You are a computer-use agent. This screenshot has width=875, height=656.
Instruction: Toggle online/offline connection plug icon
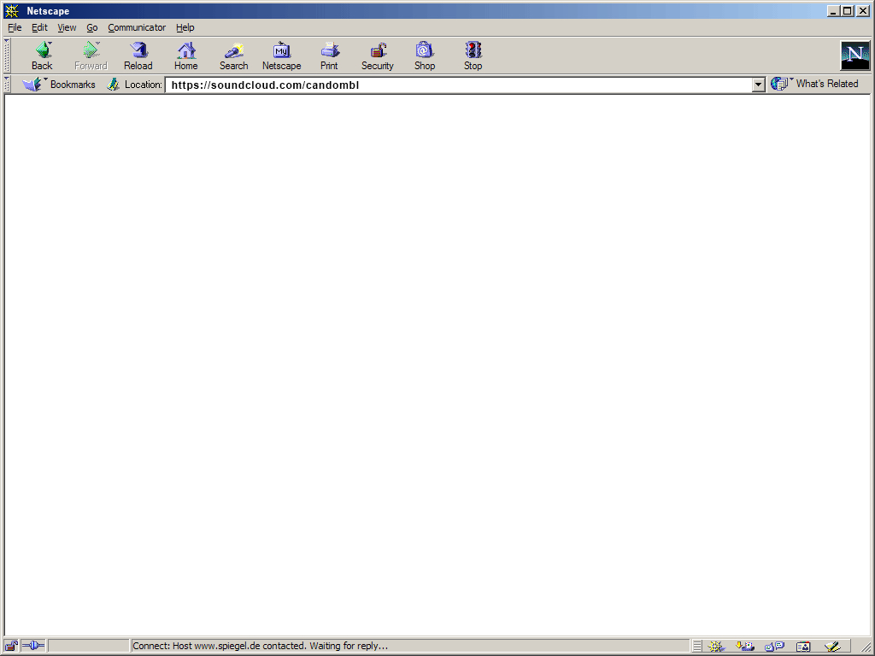tap(33, 646)
